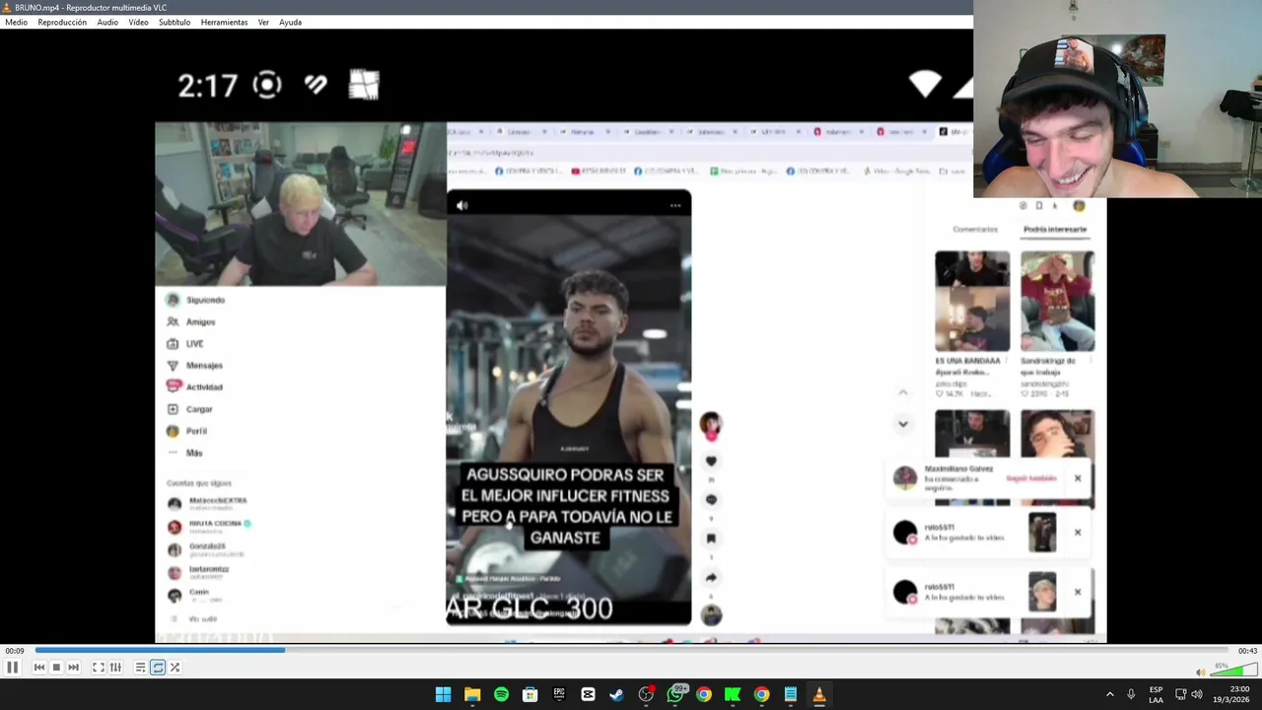This screenshot has width=1262, height=710.
Task: Open Epic Games Launcher from taskbar
Action: point(559,694)
